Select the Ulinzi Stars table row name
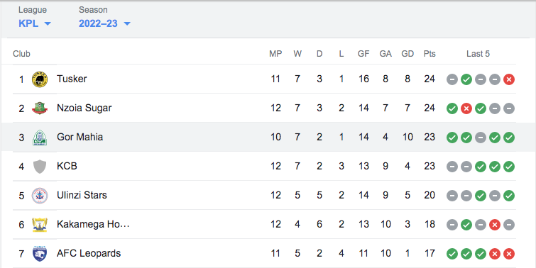This screenshot has width=536, height=268. point(82,195)
